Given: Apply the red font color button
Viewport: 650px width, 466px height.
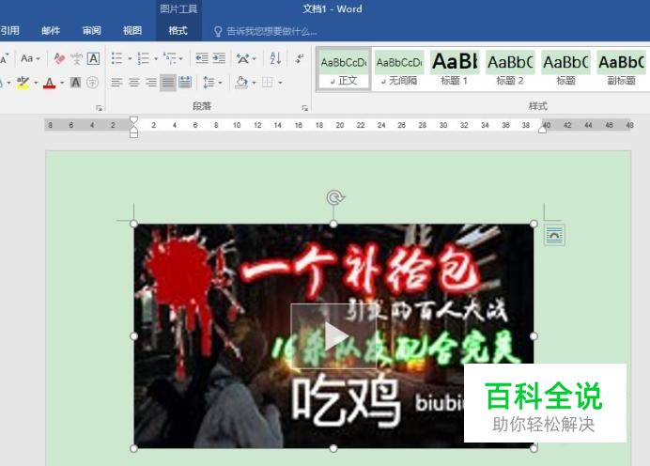Looking at the screenshot, I should pos(50,83).
